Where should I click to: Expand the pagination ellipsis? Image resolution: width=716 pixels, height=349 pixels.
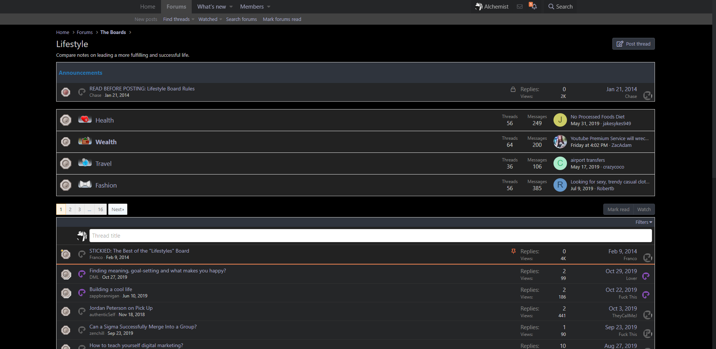(x=89, y=209)
